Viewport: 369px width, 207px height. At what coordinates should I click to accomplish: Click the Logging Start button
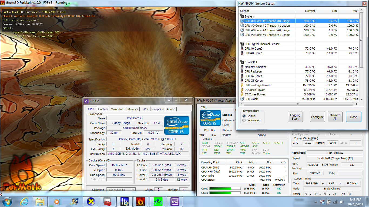[x=295, y=117]
